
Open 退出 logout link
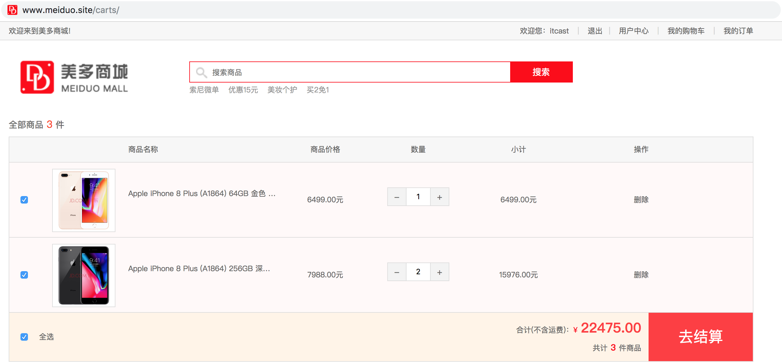(595, 31)
